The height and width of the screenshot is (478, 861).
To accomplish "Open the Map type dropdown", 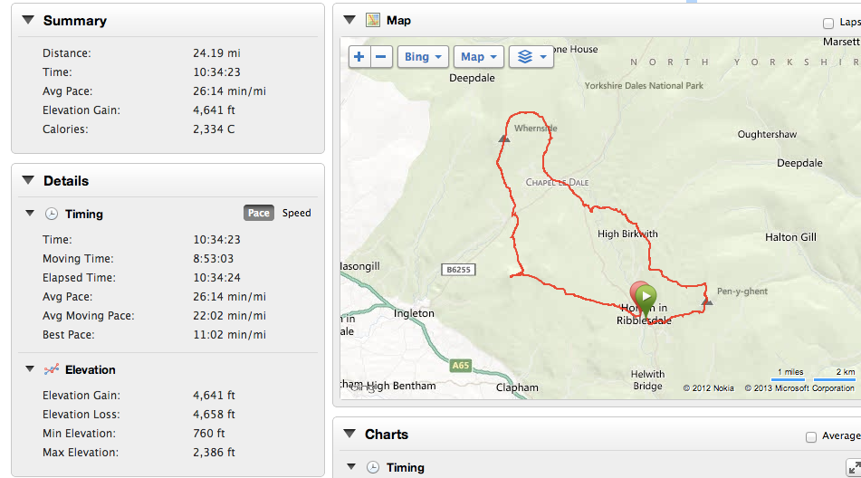I will (479, 57).
